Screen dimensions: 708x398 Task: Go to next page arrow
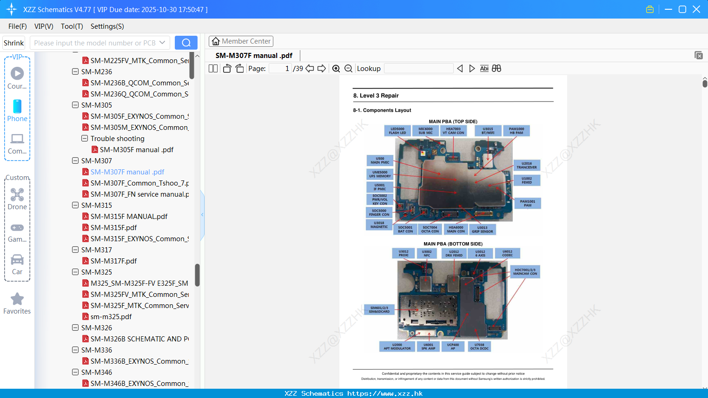pos(322,68)
